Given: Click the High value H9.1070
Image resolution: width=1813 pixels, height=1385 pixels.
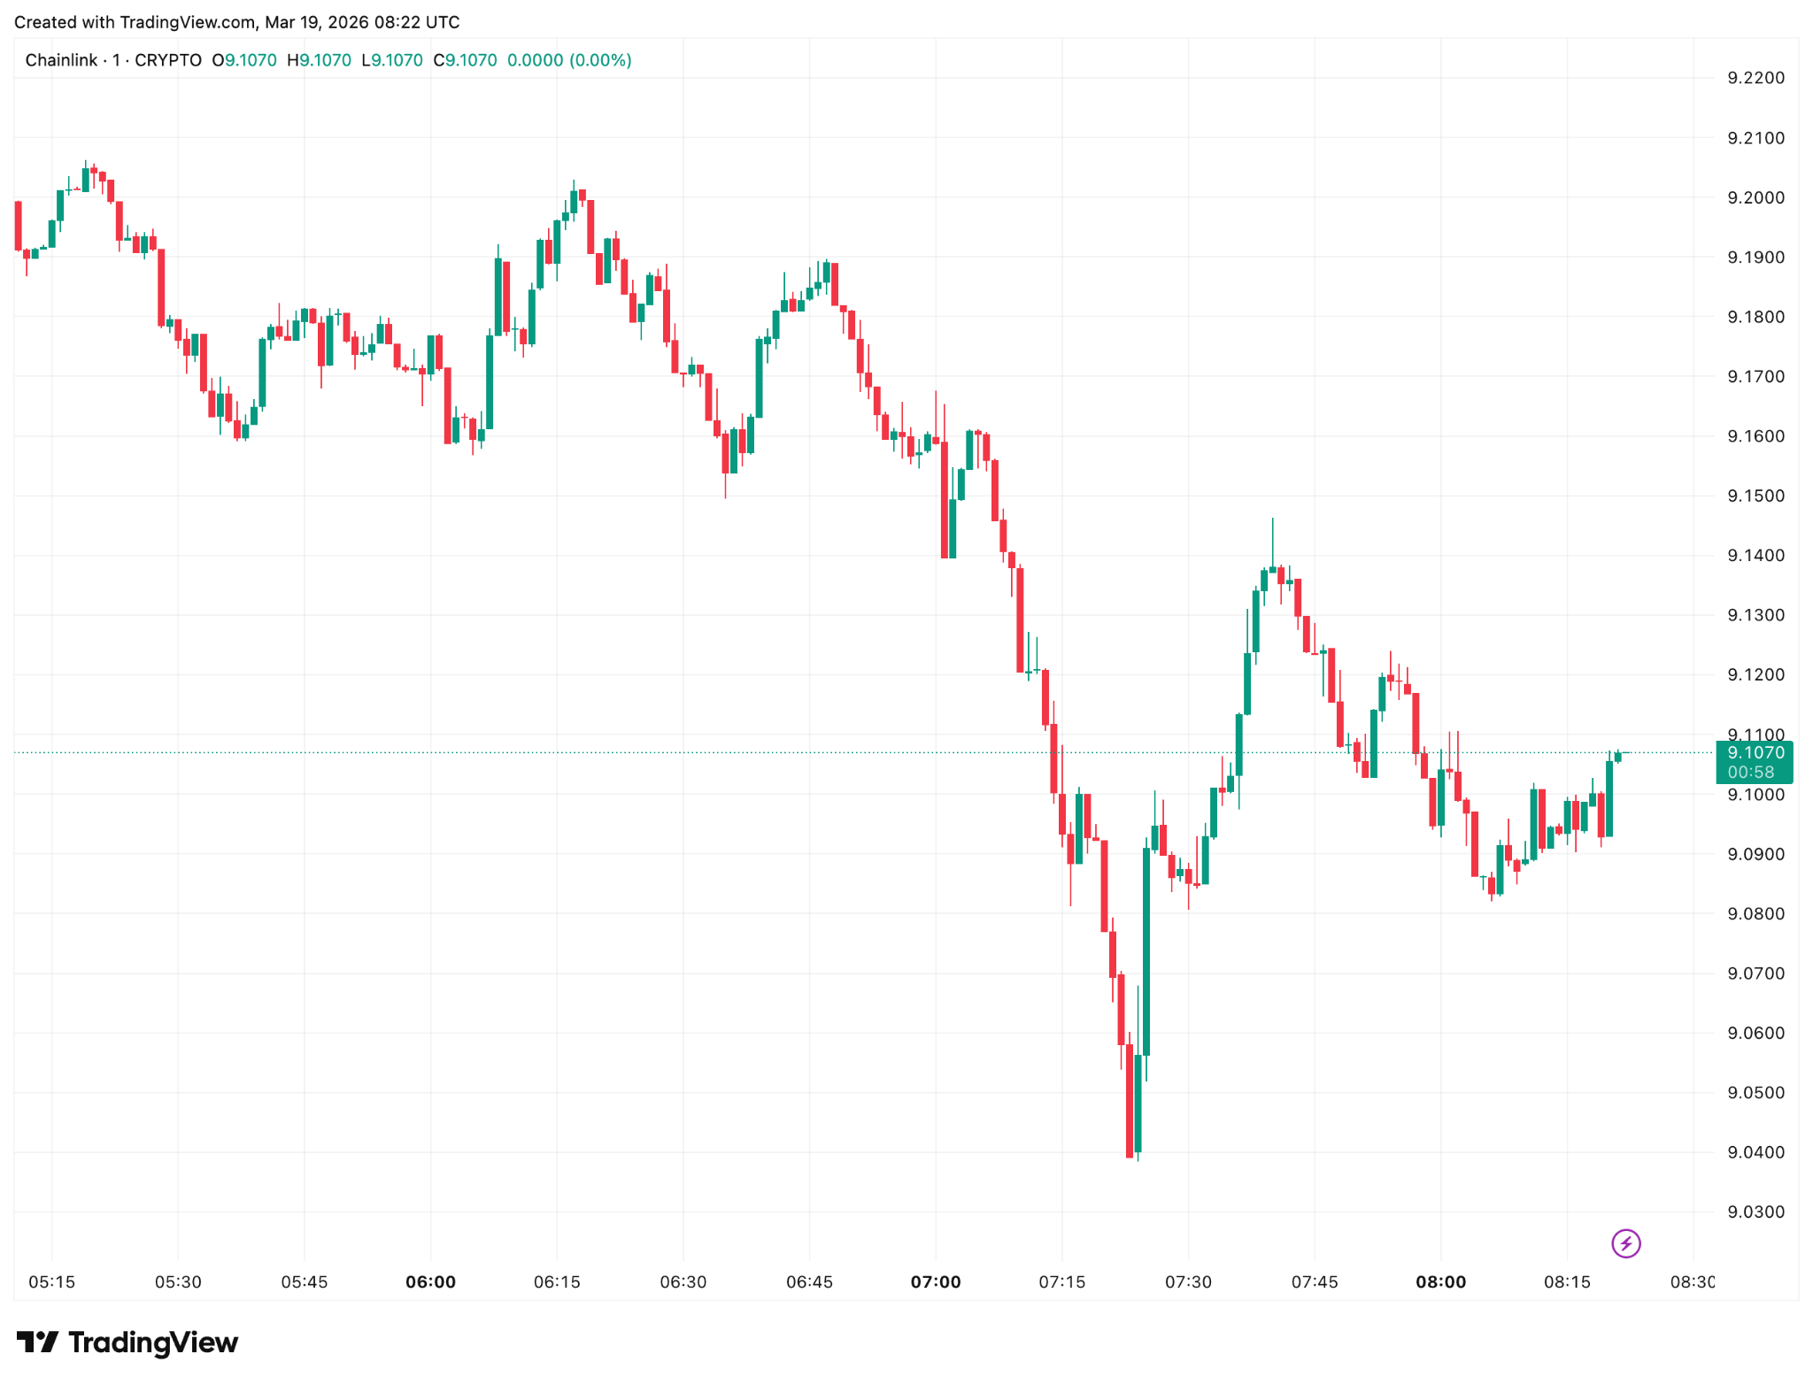Looking at the screenshot, I should [x=319, y=60].
